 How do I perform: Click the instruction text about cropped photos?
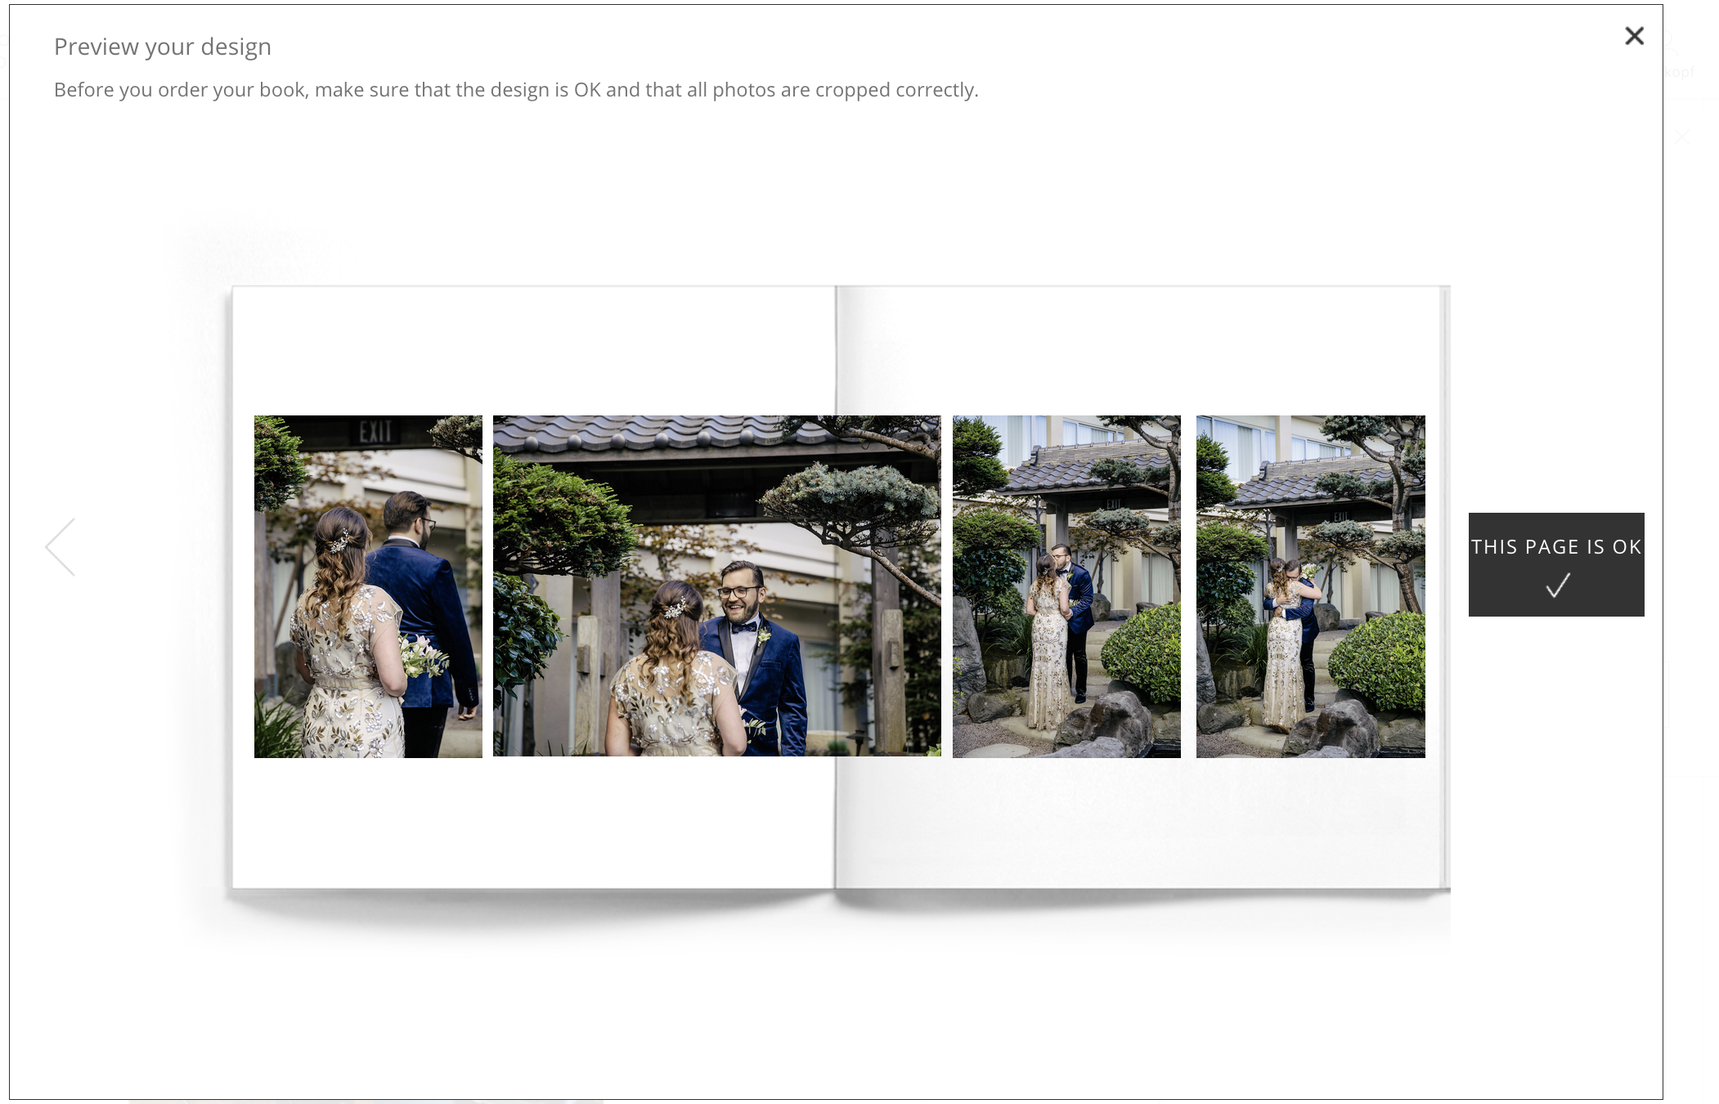[516, 90]
